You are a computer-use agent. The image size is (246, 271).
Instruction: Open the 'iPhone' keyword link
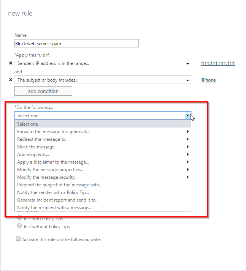[x=208, y=80]
